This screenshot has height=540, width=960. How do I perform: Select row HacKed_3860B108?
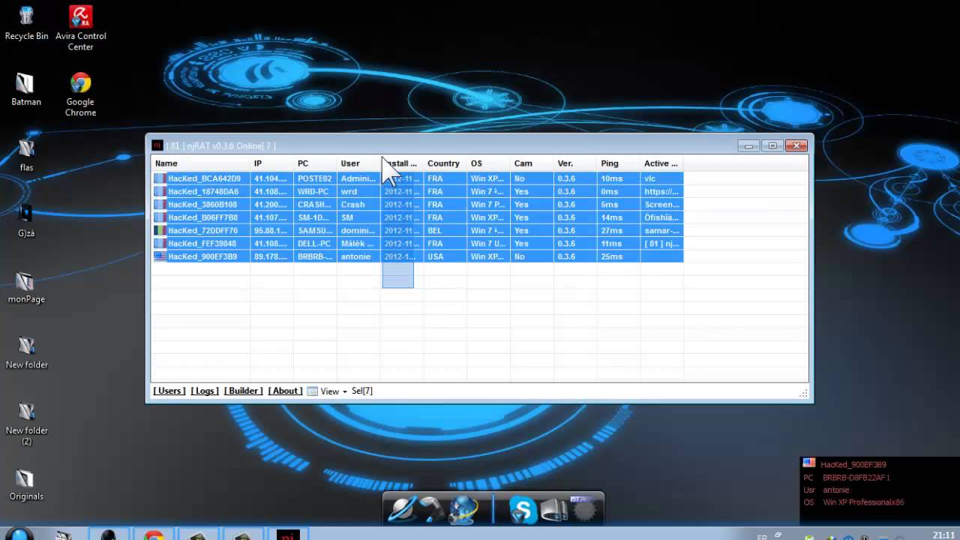click(418, 205)
